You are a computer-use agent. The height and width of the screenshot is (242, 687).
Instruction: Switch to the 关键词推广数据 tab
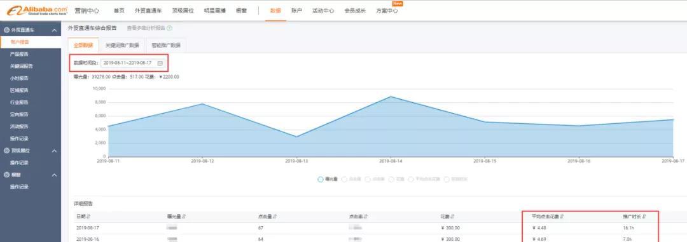[x=122, y=45]
